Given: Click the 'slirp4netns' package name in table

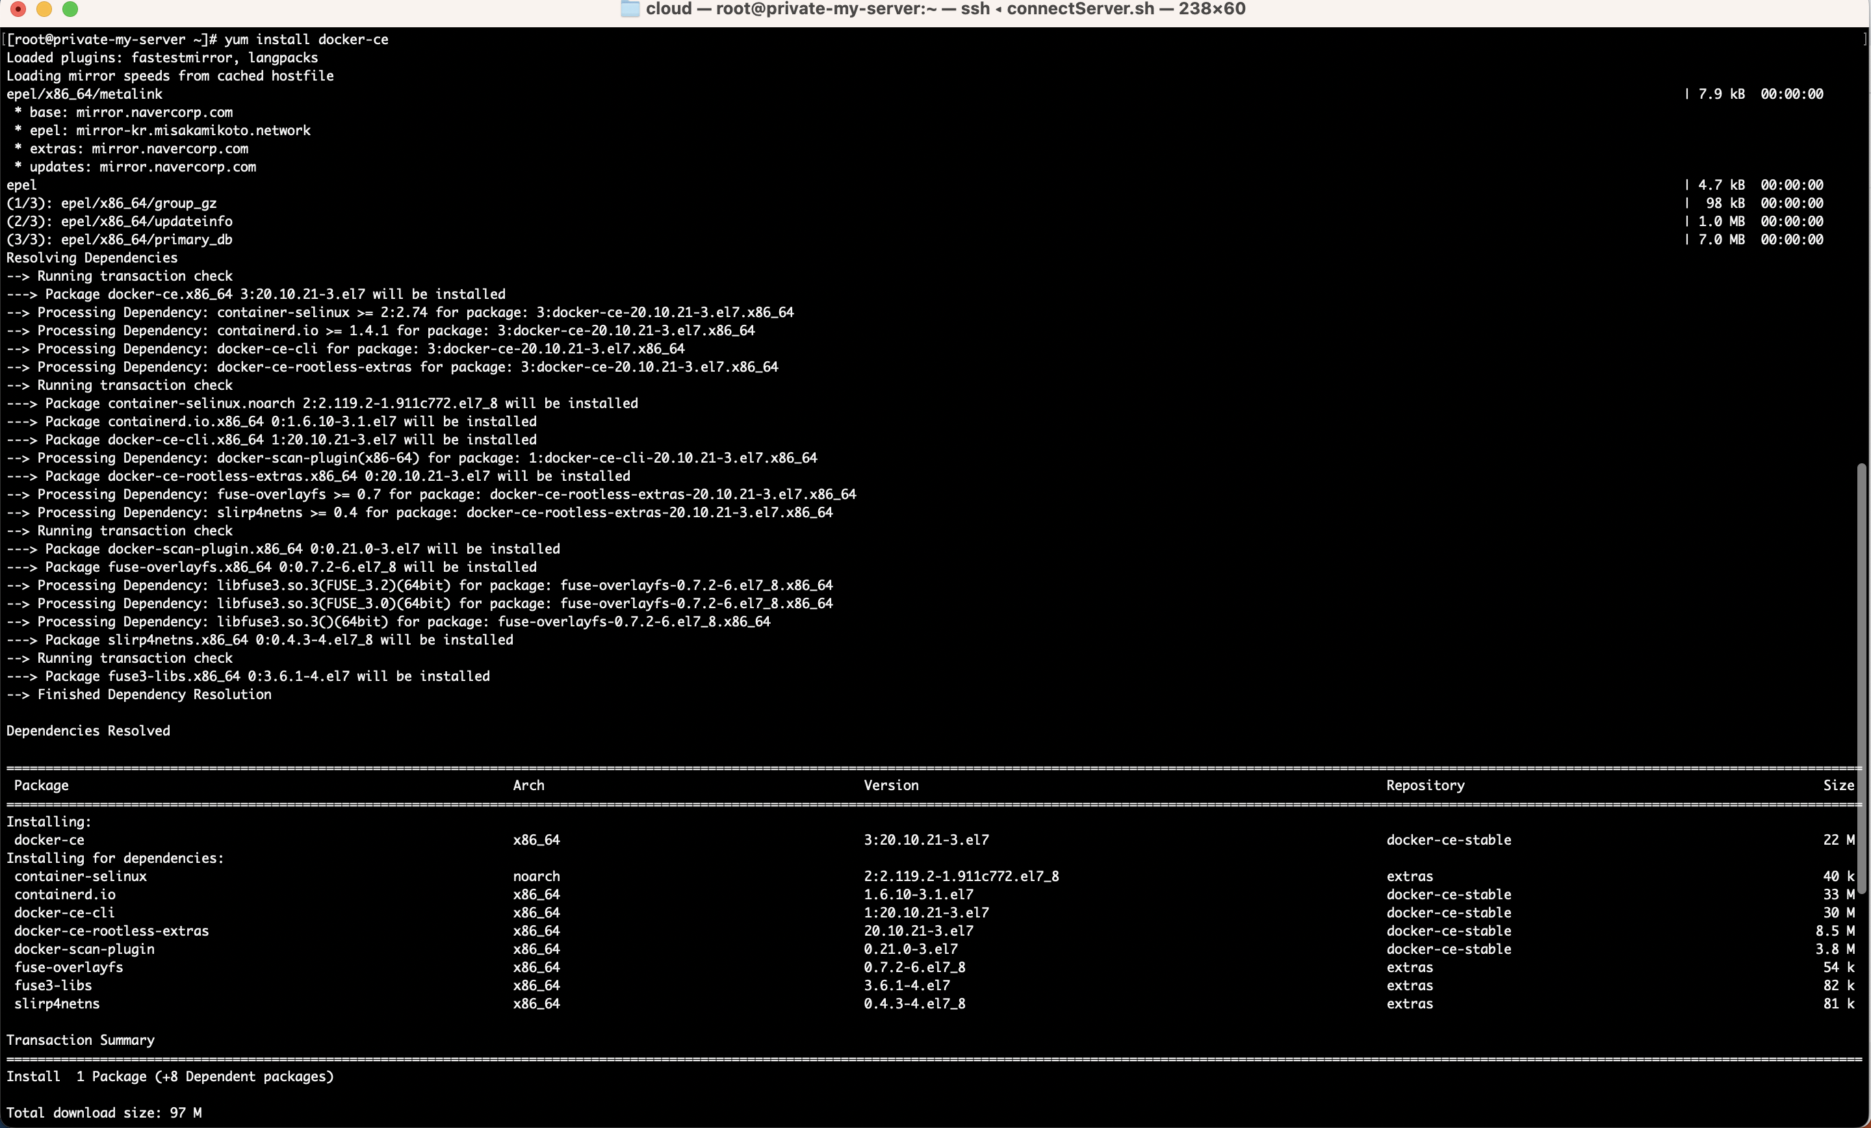Looking at the screenshot, I should pos(57,1005).
